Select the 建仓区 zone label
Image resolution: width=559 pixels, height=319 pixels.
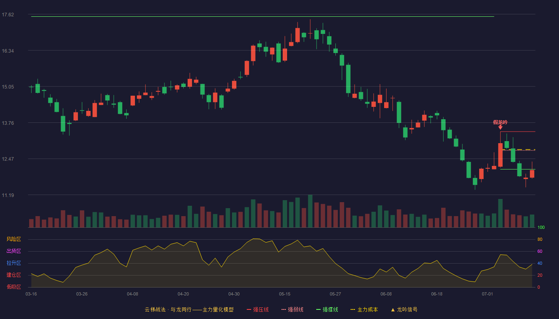pos(14,275)
